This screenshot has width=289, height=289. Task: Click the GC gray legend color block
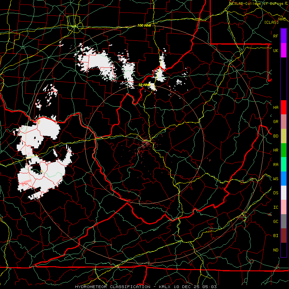pos(284,221)
